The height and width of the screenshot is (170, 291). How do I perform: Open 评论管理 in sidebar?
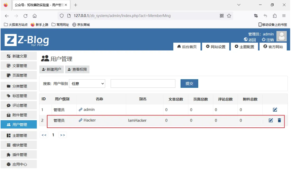point(19,106)
